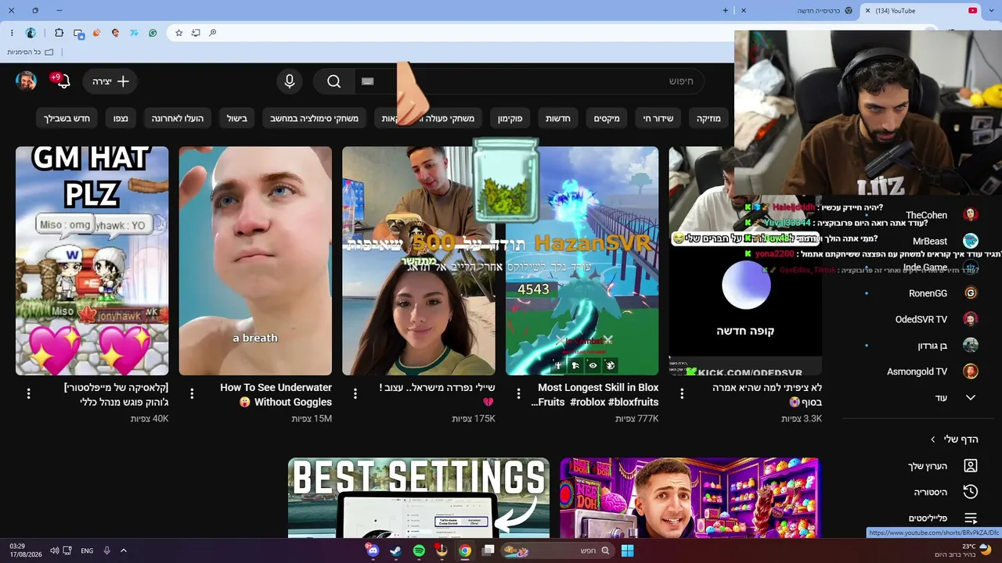Open the volume control in system tray
This screenshot has height=563, width=1002.
[55, 550]
